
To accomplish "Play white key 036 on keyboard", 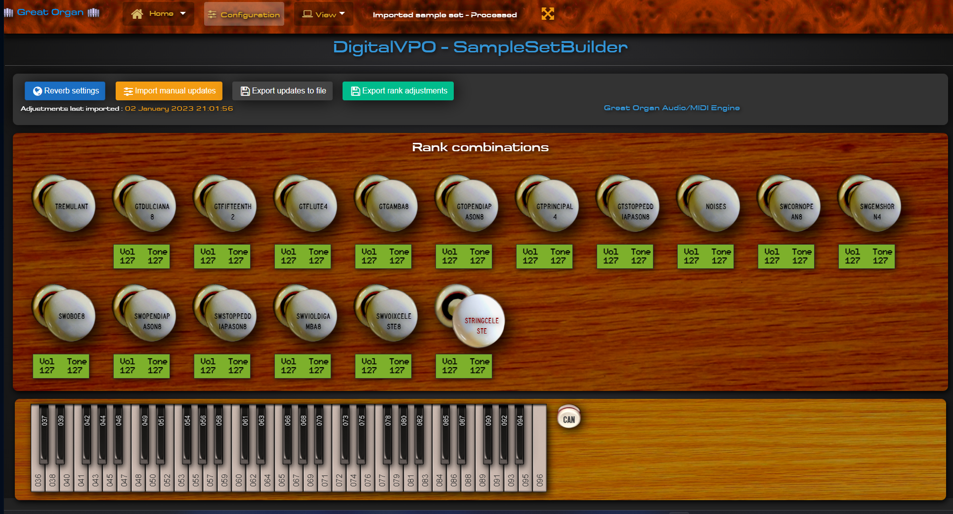I will point(38,478).
